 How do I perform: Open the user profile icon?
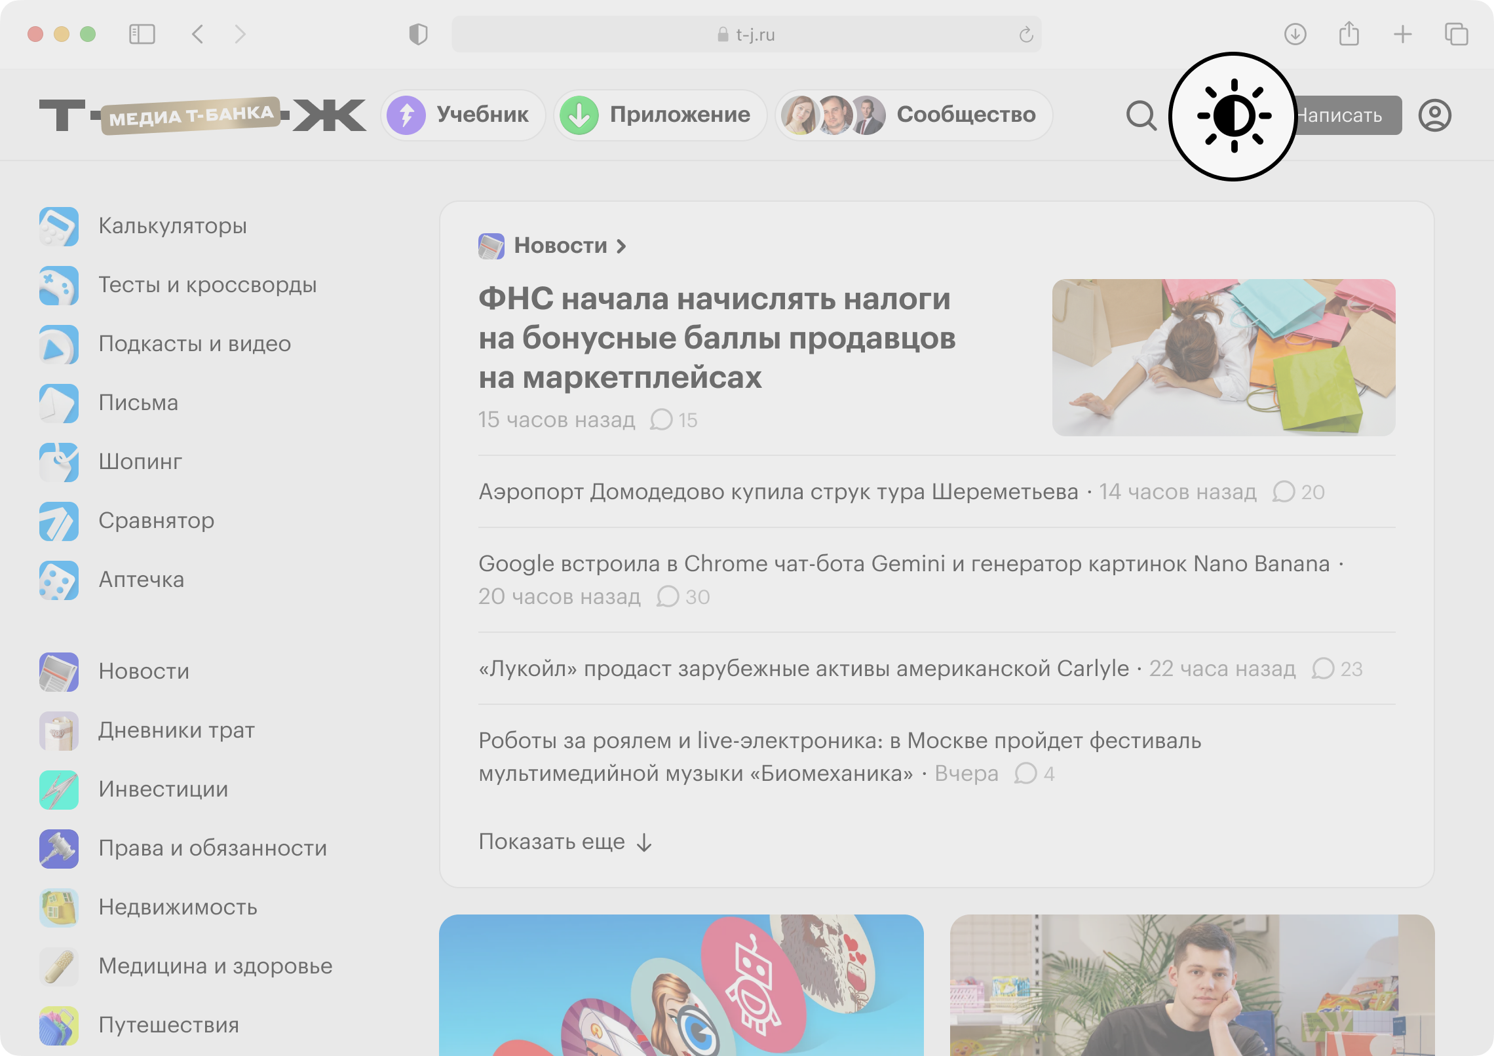[1434, 116]
